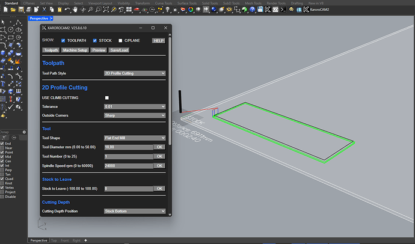Enable USE CLIMB CUTTING checkbox
415x244 pixels.
[x=107, y=97]
